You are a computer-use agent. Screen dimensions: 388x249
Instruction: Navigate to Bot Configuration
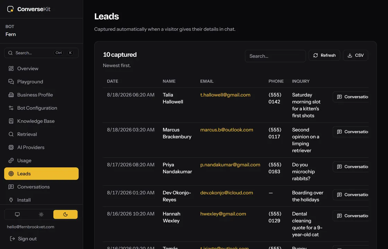41,108
